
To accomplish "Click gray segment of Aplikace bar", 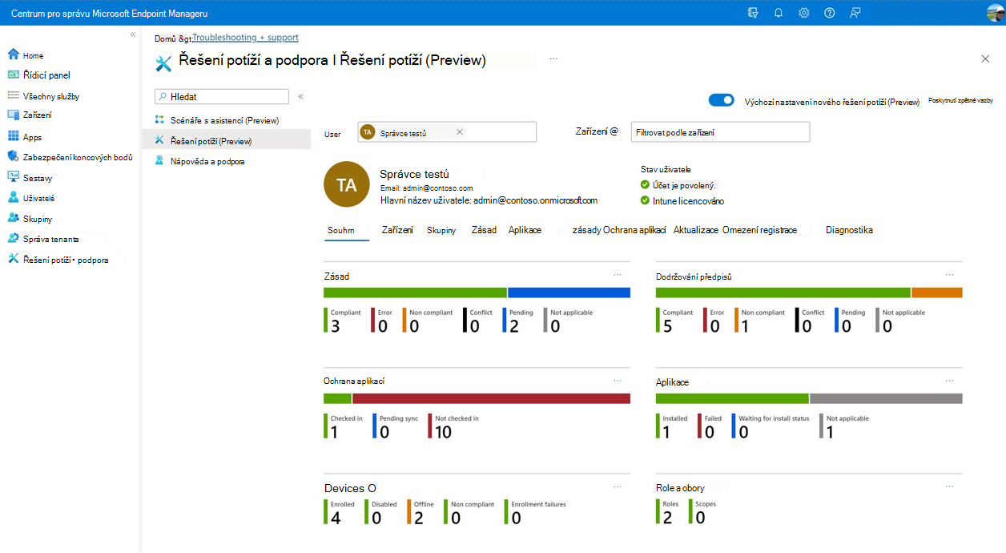I will [886, 398].
